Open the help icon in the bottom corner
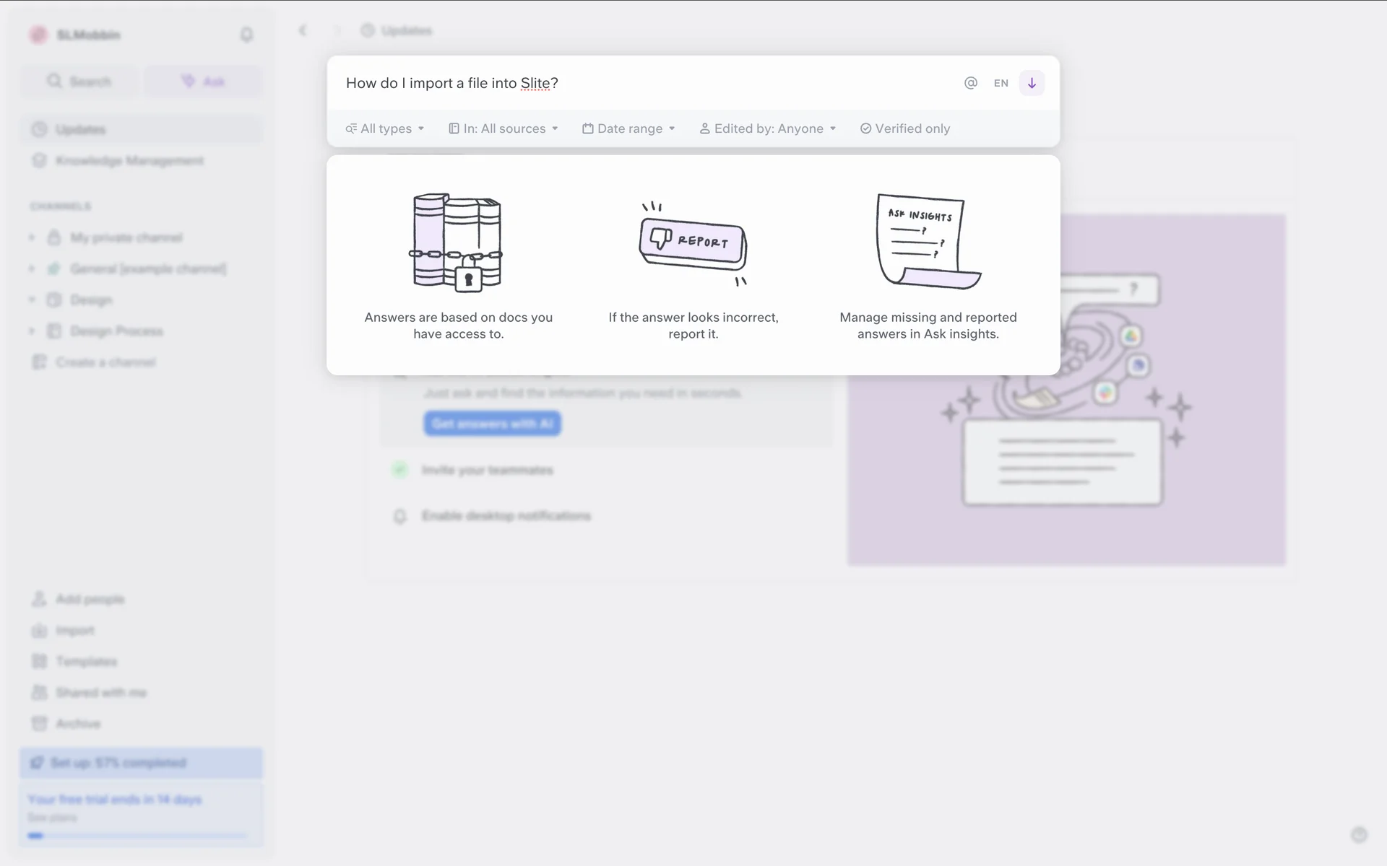The image size is (1387, 866). (x=1358, y=835)
